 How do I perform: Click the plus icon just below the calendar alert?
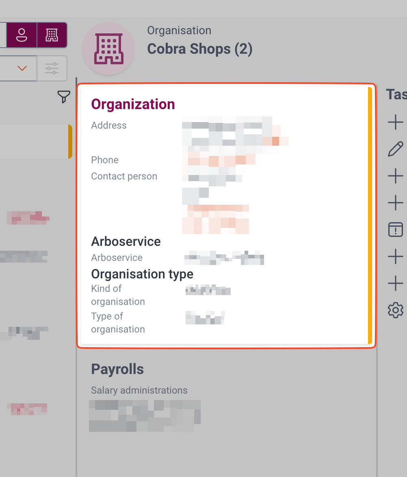click(396, 256)
